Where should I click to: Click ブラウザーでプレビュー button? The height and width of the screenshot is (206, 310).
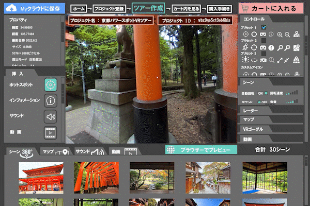201,150
